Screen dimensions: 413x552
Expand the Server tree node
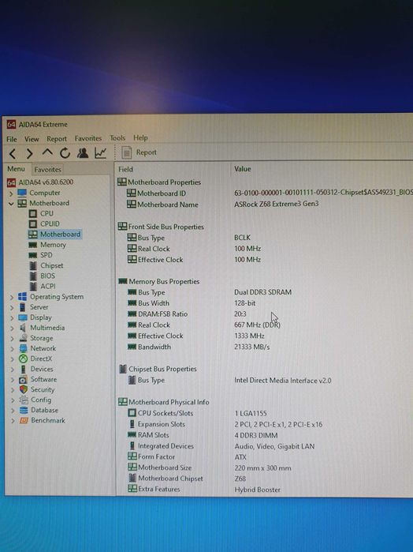tap(12, 308)
